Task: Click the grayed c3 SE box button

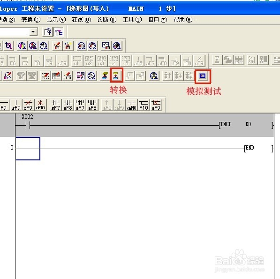Action: [101, 60]
